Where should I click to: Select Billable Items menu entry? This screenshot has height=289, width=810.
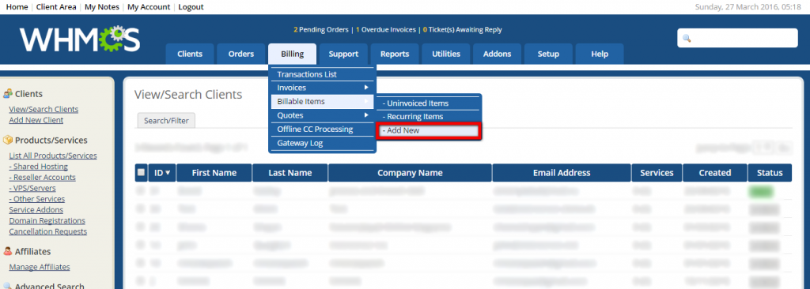click(323, 102)
